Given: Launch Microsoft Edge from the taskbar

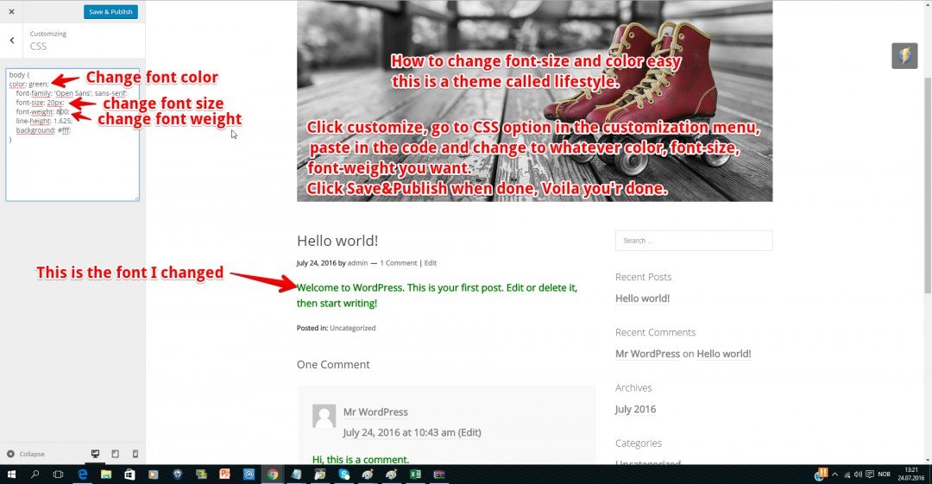Looking at the screenshot, I should pyautogui.click(x=82, y=474).
